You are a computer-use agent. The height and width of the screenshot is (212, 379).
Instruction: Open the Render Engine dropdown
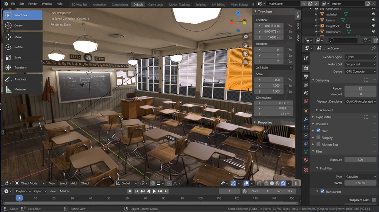tap(360, 57)
